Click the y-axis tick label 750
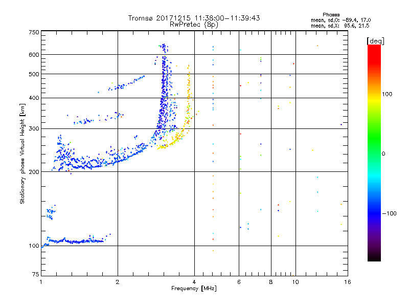The height and width of the screenshot is (307, 409). (34, 32)
